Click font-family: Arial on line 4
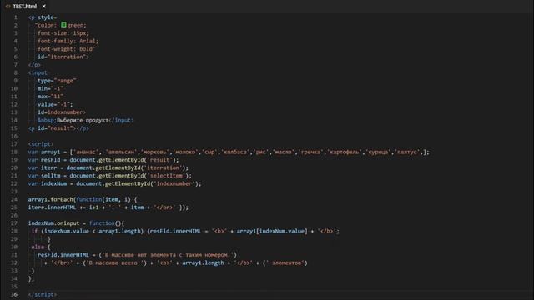This screenshot has width=534, height=300. pyautogui.click(x=67, y=41)
